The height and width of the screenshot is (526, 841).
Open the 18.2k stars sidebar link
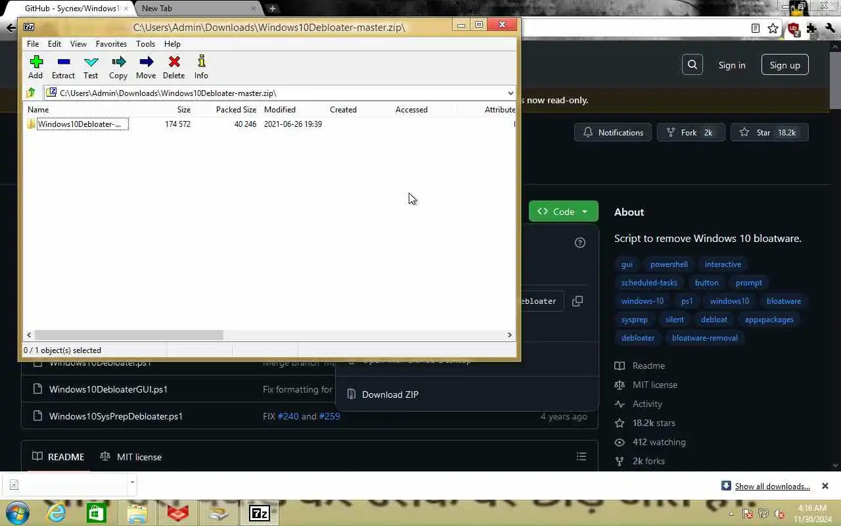click(x=654, y=423)
